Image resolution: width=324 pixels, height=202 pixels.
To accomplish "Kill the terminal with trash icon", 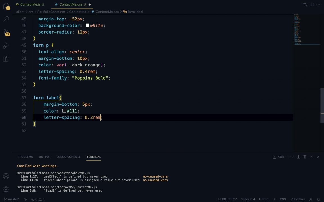I will [x=305, y=157].
